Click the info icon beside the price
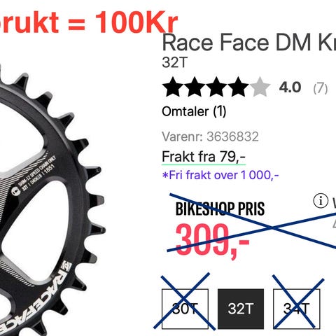This screenshot has width=336, height=336. 321,201
